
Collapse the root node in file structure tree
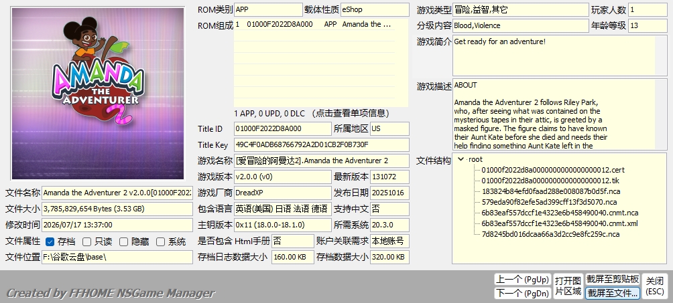click(461, 159)
